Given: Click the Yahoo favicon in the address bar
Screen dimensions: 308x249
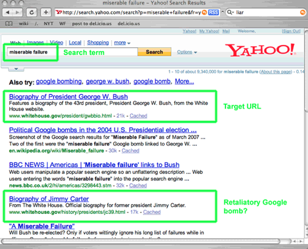Looking at the screenshot, I should coord(59,12).
